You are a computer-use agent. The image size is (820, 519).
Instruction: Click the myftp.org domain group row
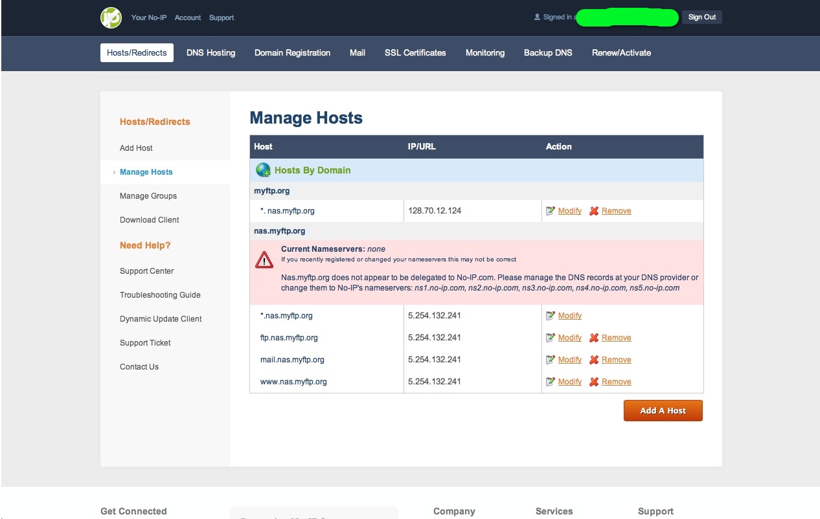pos(477,191)
